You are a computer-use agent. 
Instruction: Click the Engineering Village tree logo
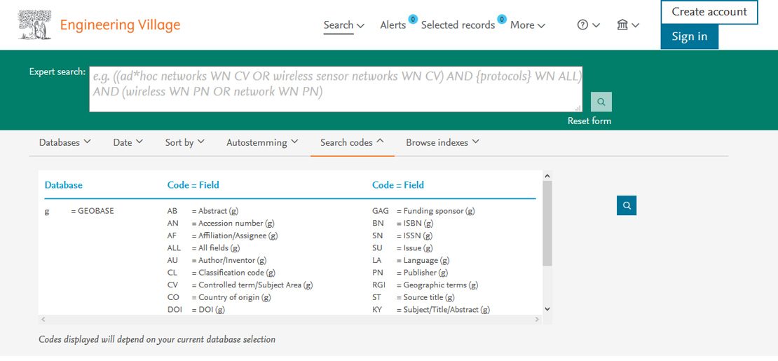pos(34,25)
